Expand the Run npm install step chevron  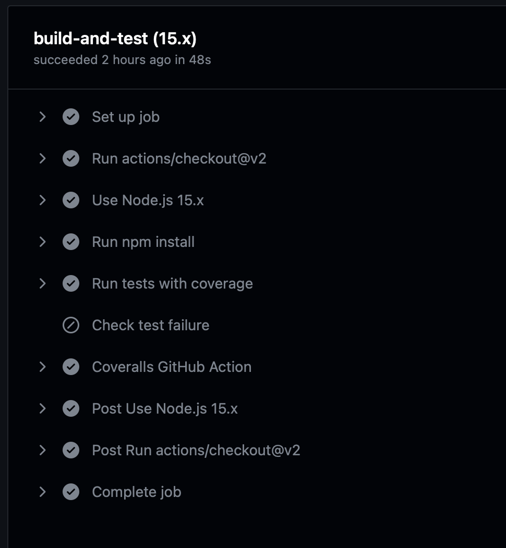(x=43, y=242)
